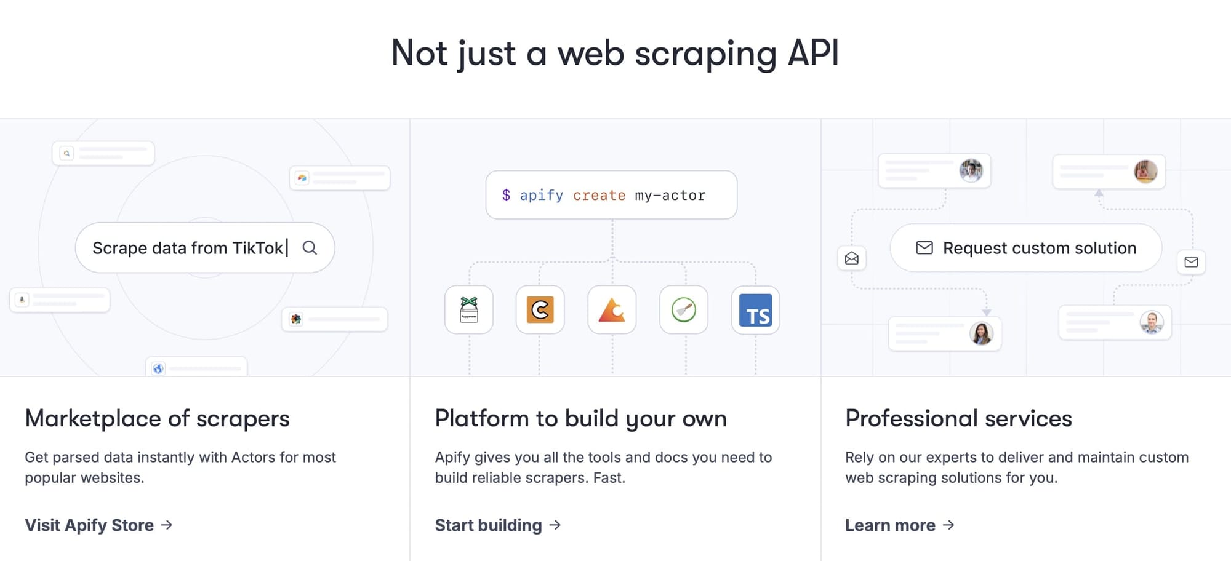Click the puzzle piece icon card

(x=296, y=319)
